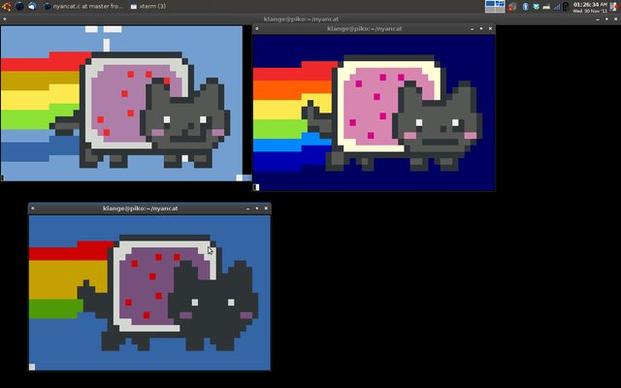This screenshot has height=388, width=621.
Task: Open the Dropbox tray icon
Action: 537,7
